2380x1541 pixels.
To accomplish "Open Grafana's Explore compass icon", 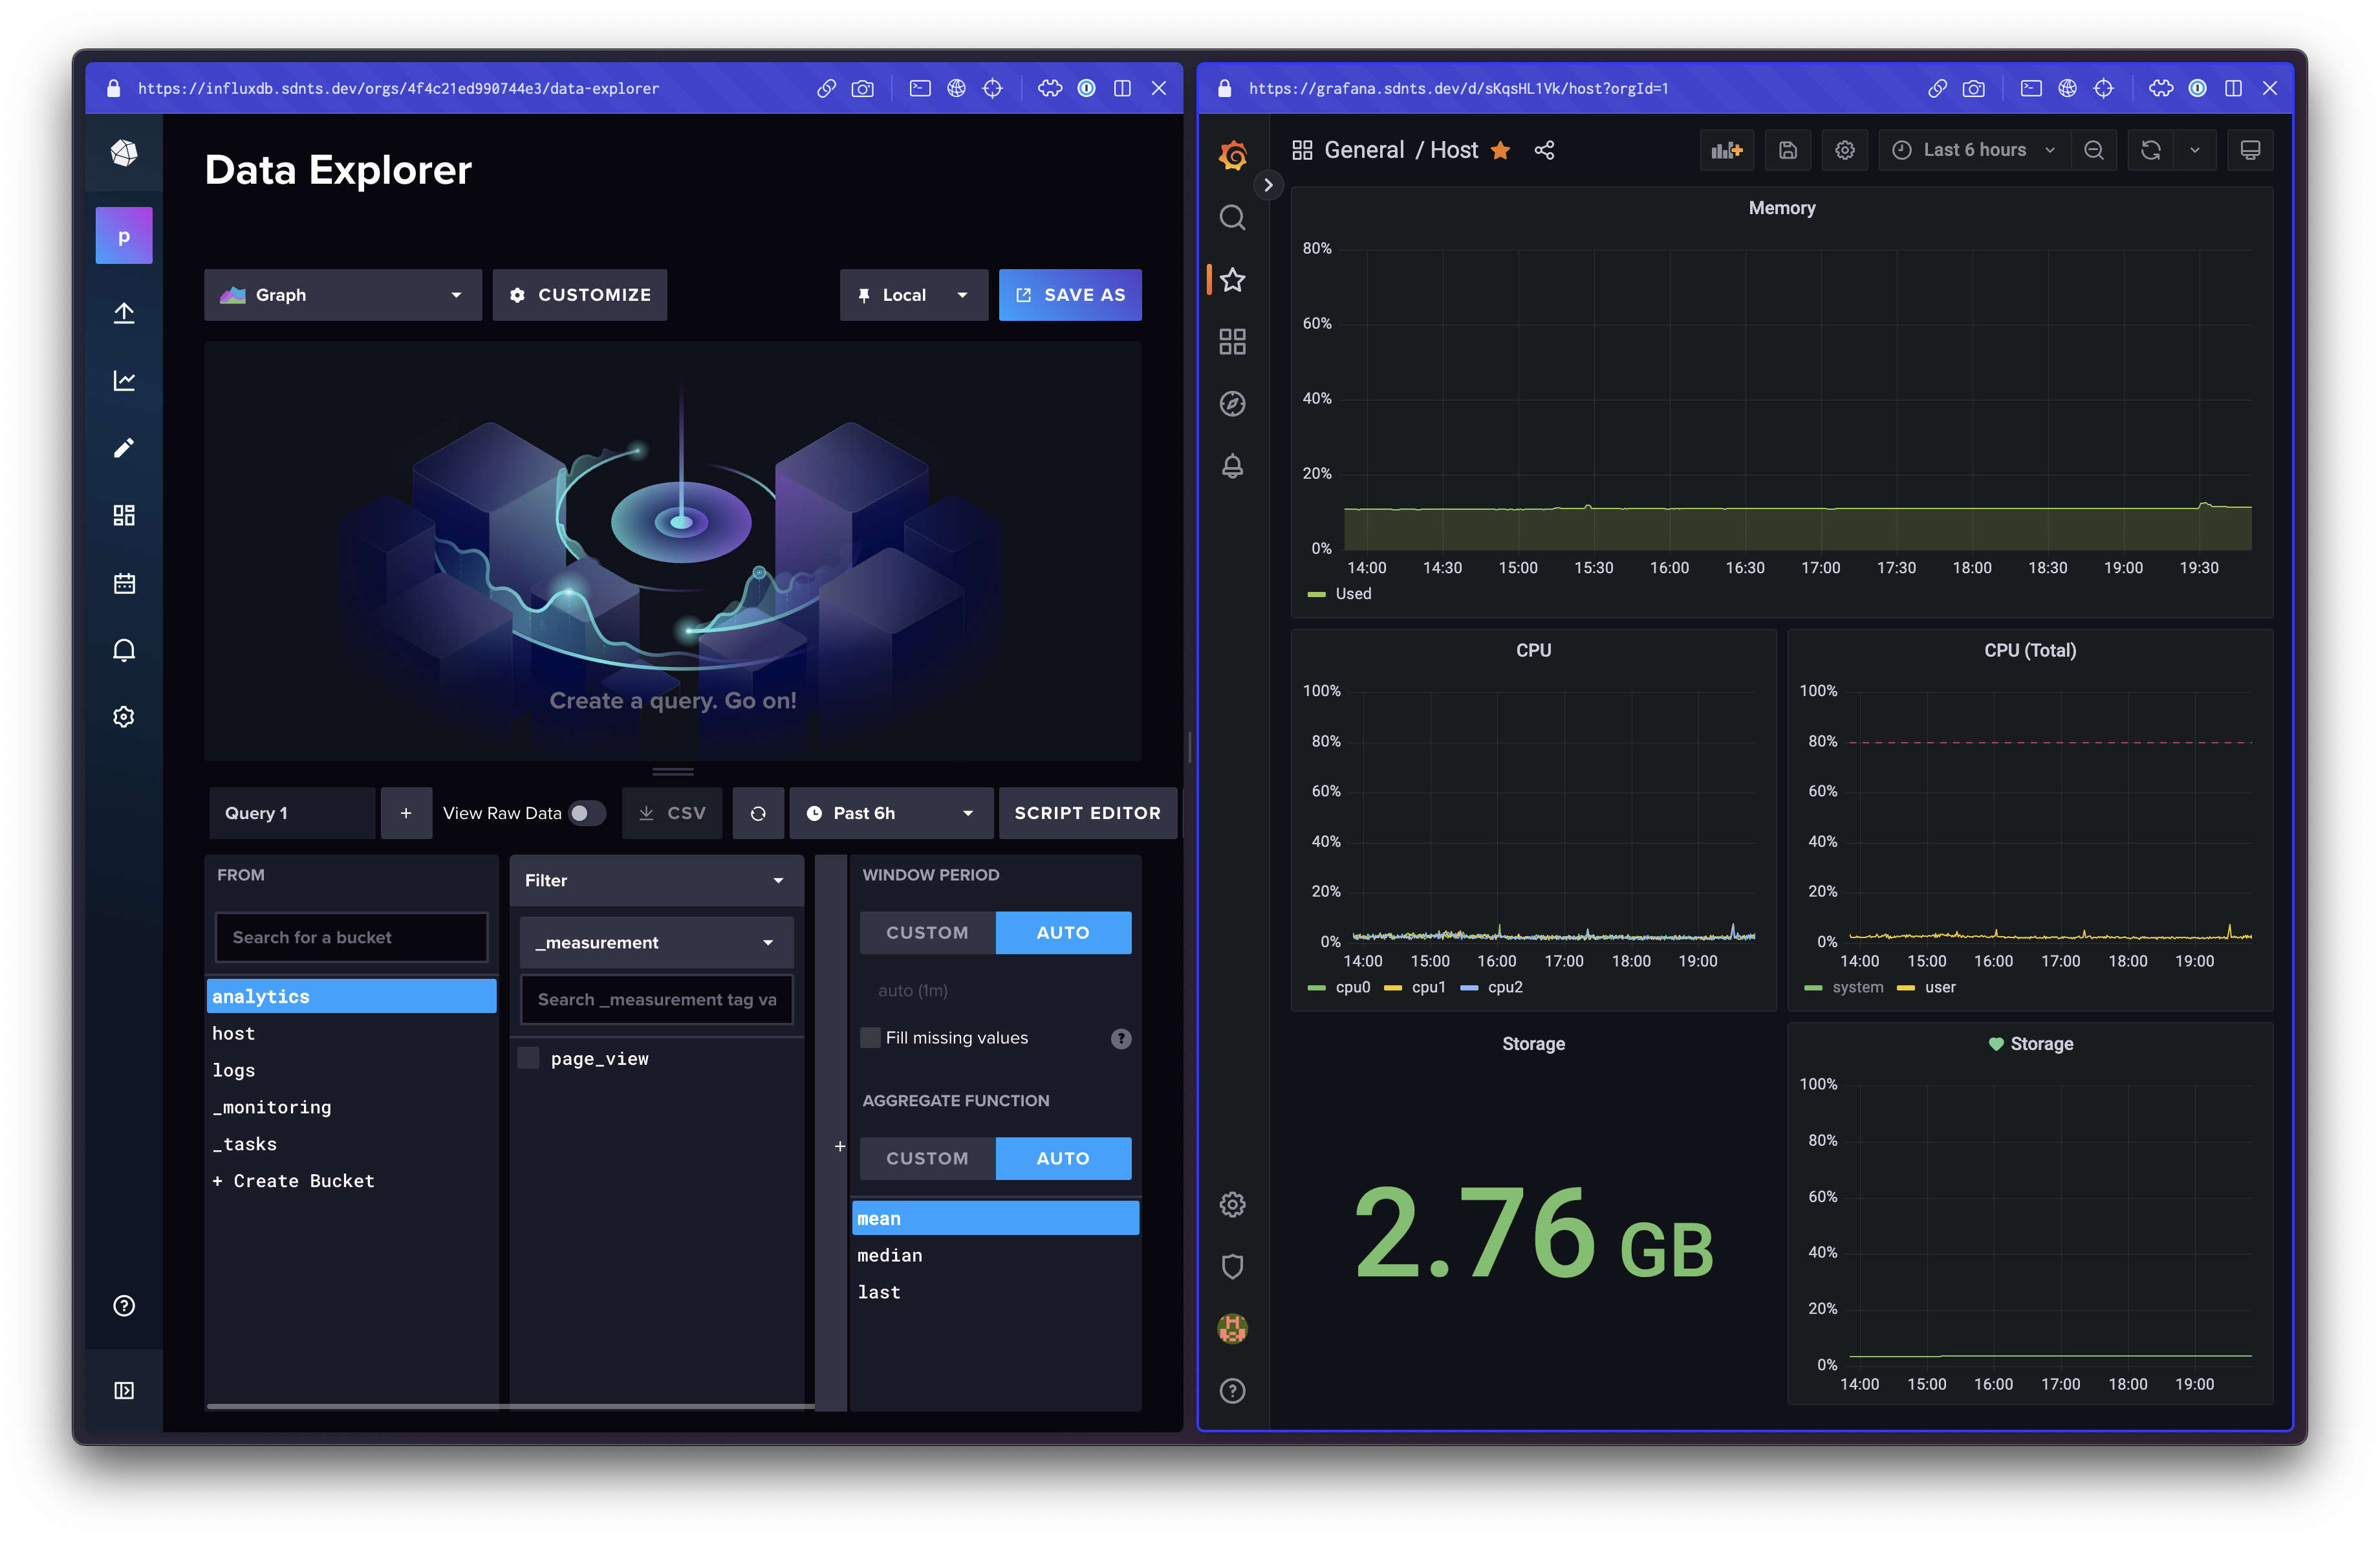I will 1232,404.
